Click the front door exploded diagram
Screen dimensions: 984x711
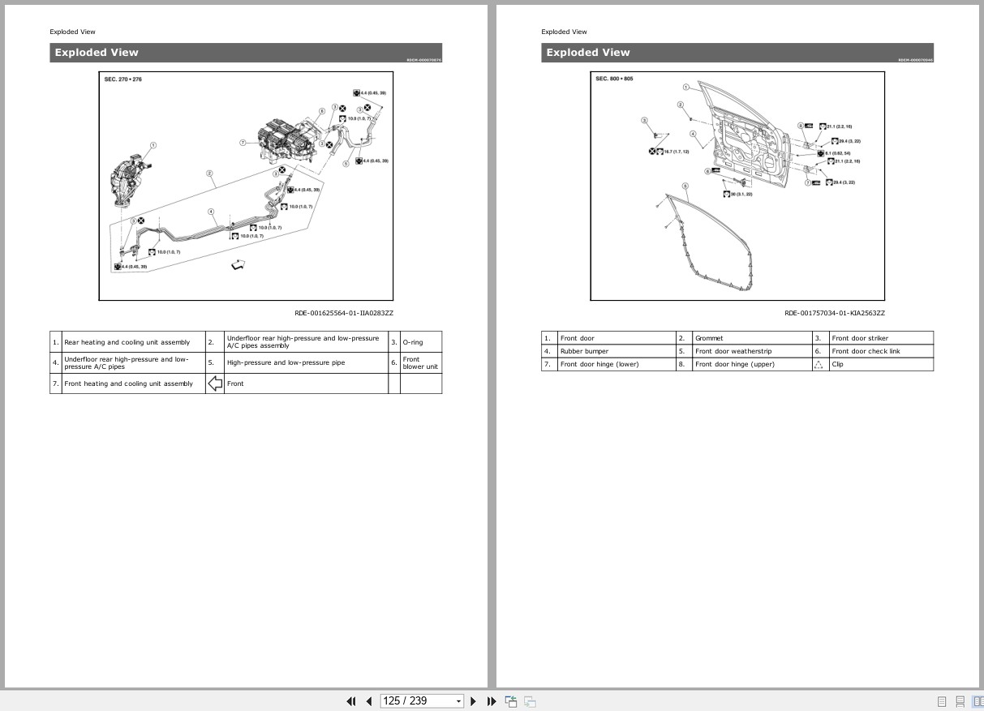(x=737, y=186)
